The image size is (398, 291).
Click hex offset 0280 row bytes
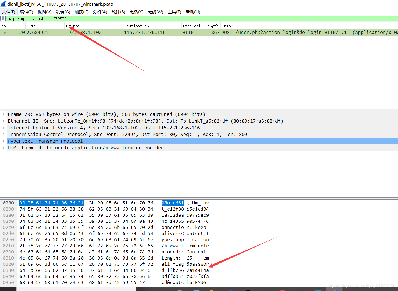[86, 203]
